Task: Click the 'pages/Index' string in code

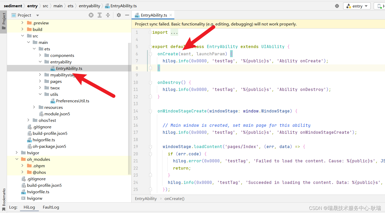Action: pyautogui.click(x=242, y=147)
